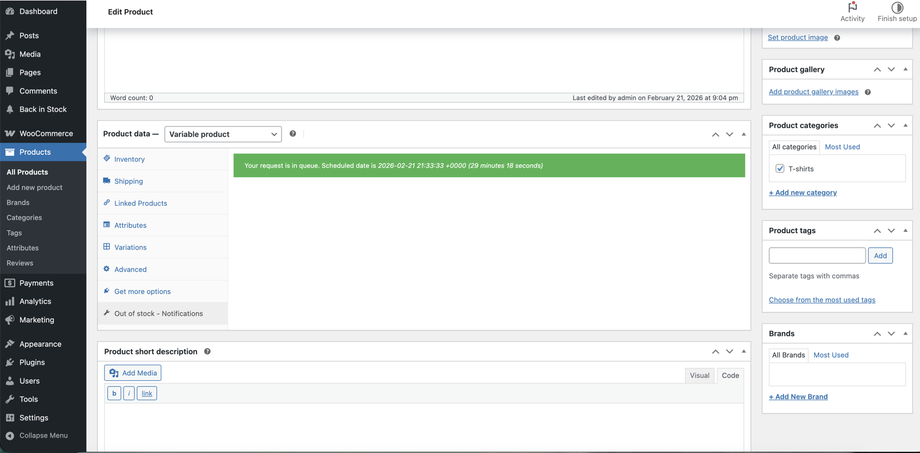This screenshot has height=453, width=920.
Task: Click the Appearance brush icon
Action: click(x=10, y=344)
